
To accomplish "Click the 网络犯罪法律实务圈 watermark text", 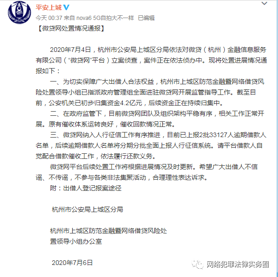I will pyautogui.click(x=238, y=264).
